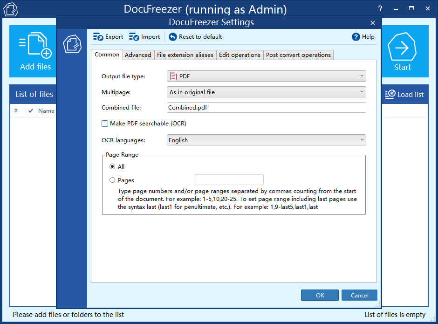Screen dimensions: 438x324
Task: Click the main window question mark help icon
Action: [x=380, y=9]
